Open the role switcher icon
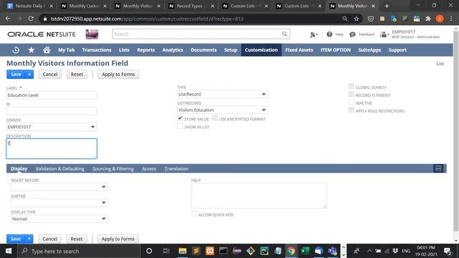This screenshot has width=459, height=258. click(384, 34)
